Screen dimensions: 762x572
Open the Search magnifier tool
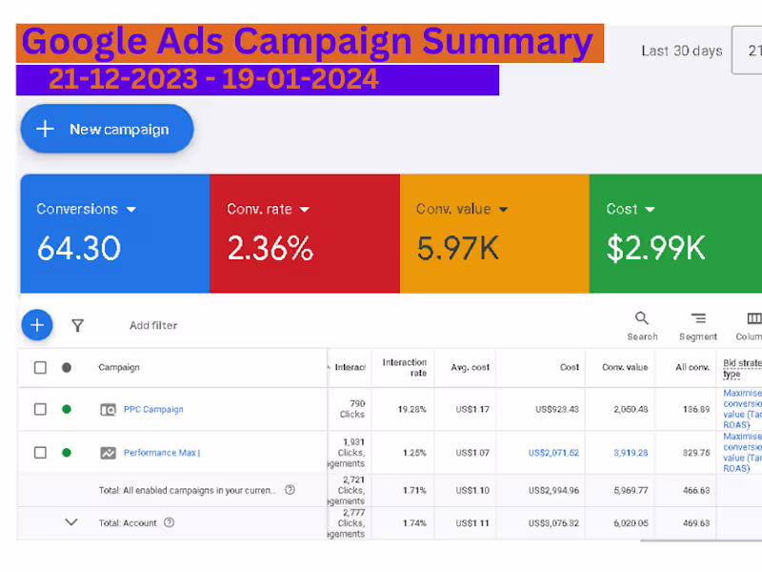click(642, 326)
